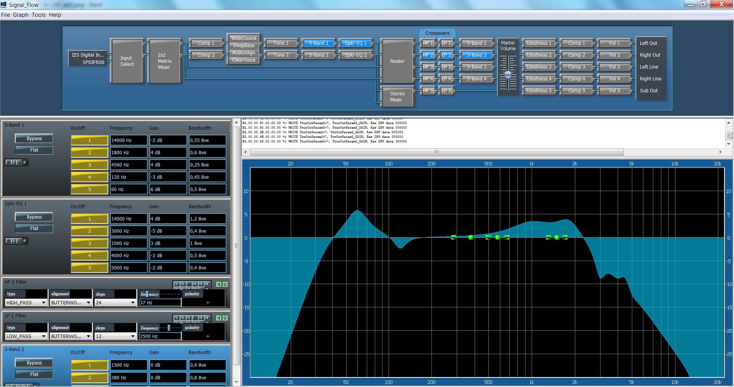Image resolution: width=734 pixels, height=387 pixels.
Task: Select the Router block in signal flow
Action: coord(397,61)
